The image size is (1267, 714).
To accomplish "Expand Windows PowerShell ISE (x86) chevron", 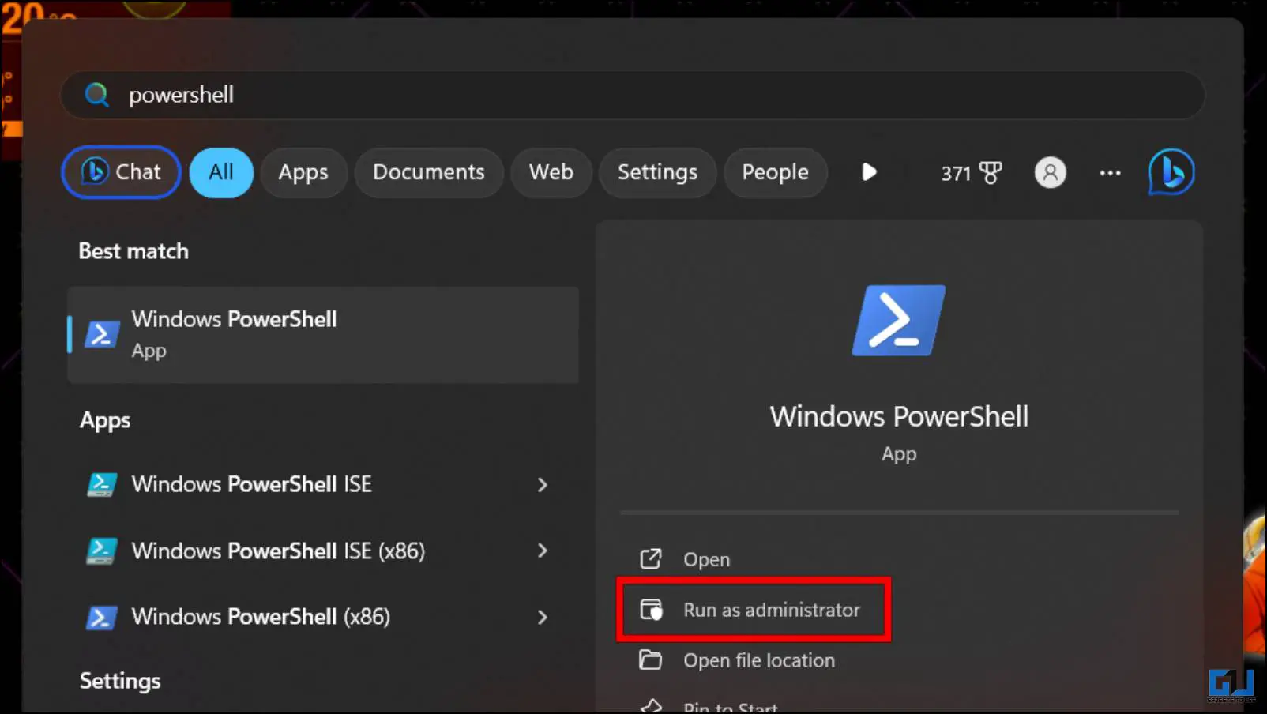I will point(543,551).
